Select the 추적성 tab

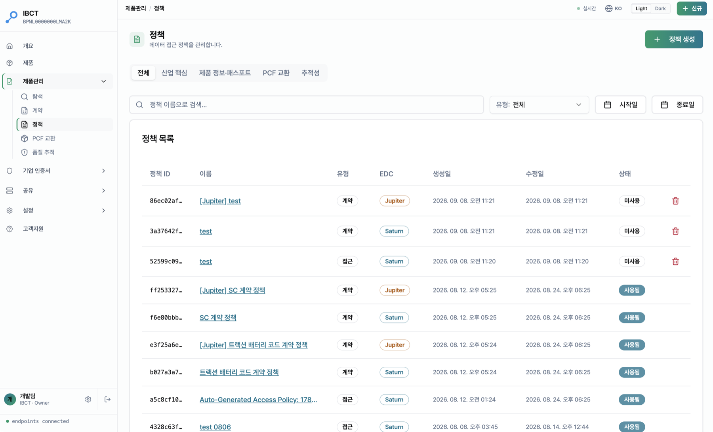(311, 73)
